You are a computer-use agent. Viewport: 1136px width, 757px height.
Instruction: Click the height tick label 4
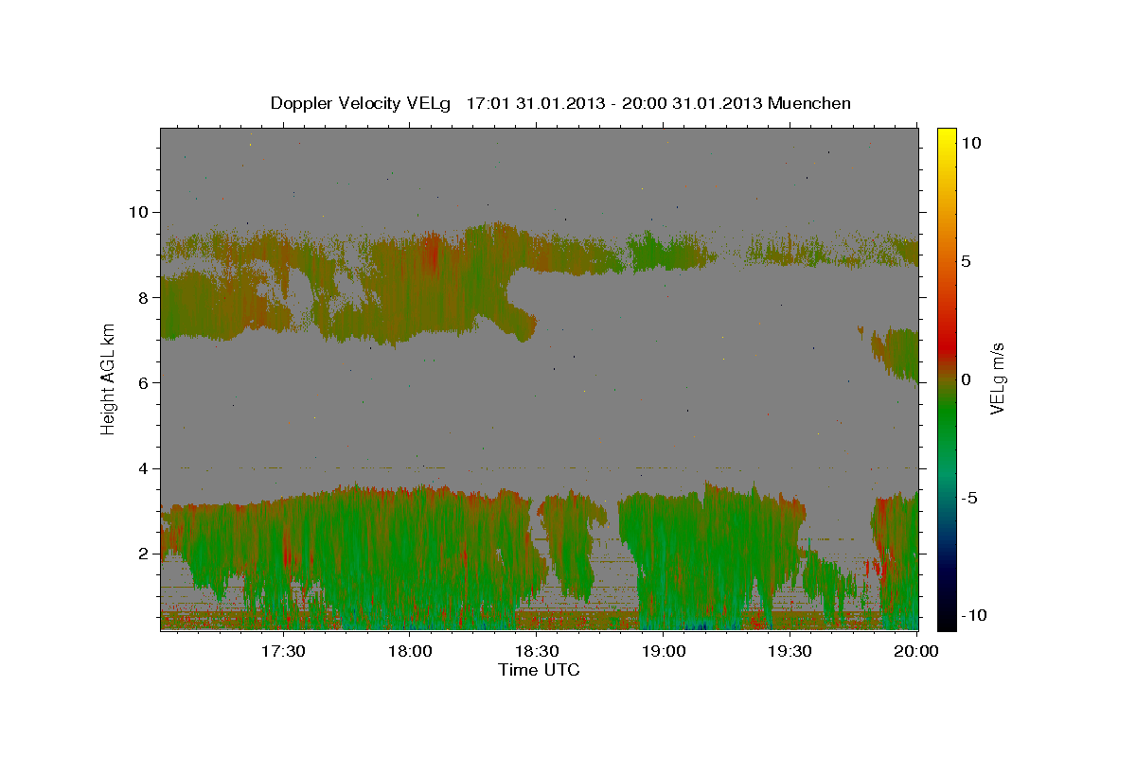point(144,468)
